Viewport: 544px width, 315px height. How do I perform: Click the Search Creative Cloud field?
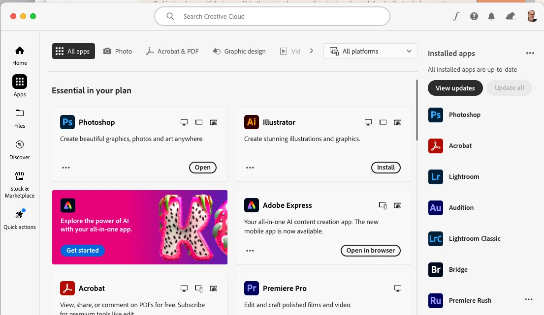(272, 16)
